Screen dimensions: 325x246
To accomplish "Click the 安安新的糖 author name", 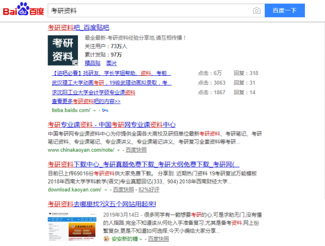I will [x=125, y=239].
